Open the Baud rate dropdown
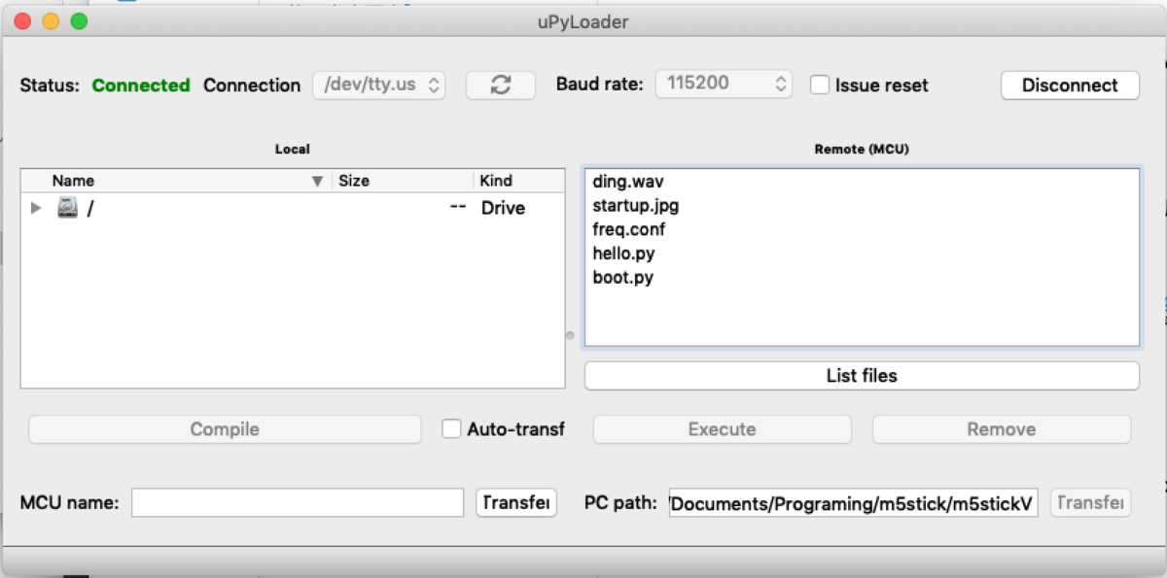The image size is (1167, 578). pyautogui.click(x=724, y=85)
